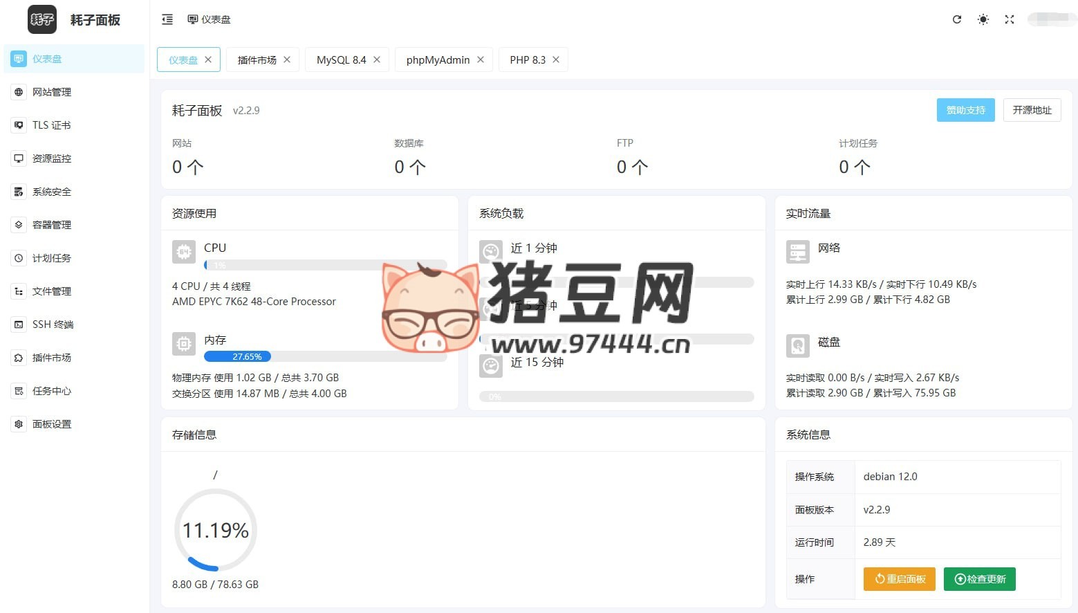This screenshot has height=613, width=1078.
Task: Collapse the sidebar menu icon
Action: (167, 19)
